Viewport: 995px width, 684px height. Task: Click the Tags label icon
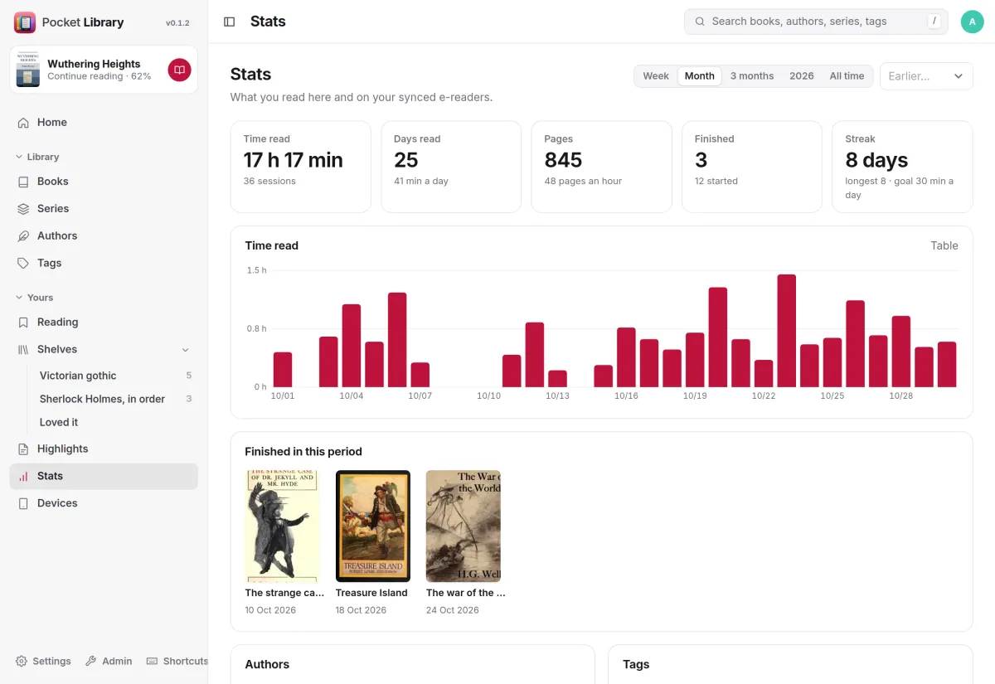[23, 263]
